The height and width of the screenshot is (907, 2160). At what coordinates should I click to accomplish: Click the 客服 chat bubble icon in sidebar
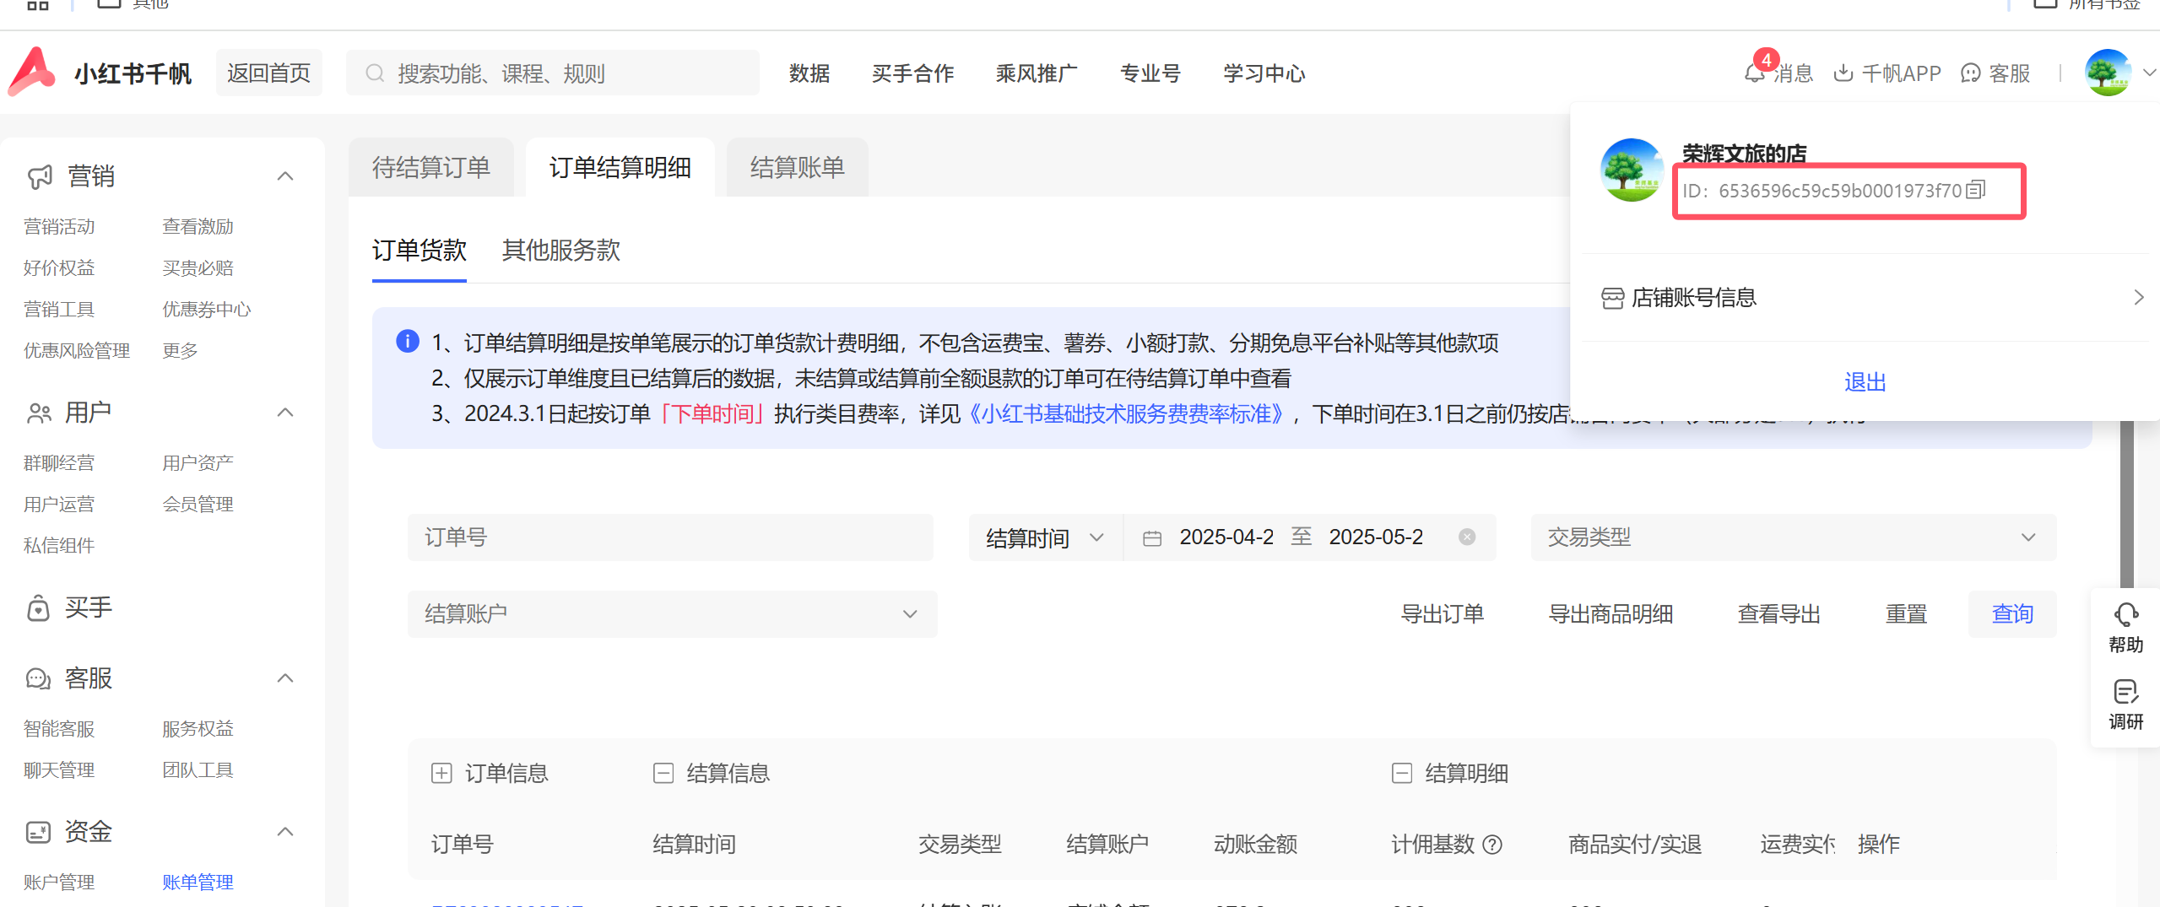pyautogui.click(x=38, y=678)
